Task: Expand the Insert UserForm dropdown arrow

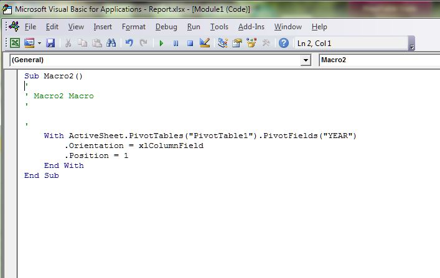Action: point(39,43)
